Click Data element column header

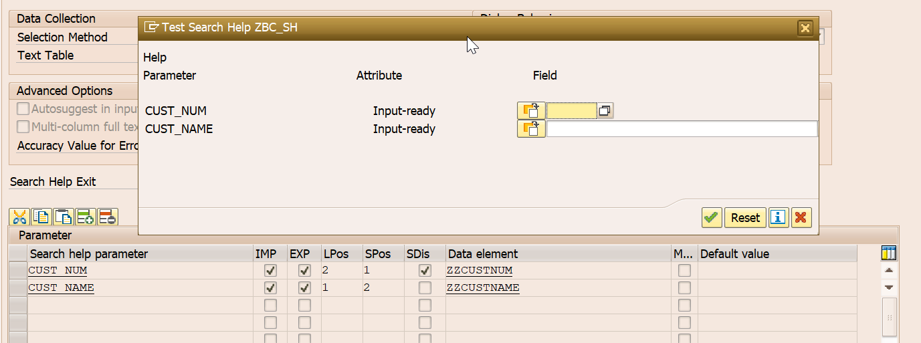coord(558,254)
